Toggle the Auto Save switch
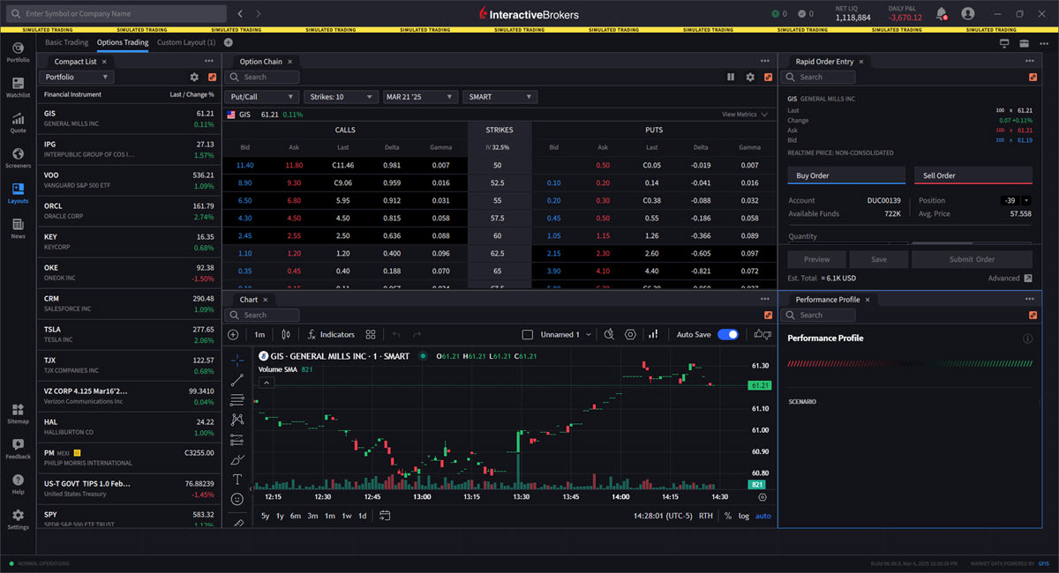This screenshot has height=573, width=1059. point(728,335)
